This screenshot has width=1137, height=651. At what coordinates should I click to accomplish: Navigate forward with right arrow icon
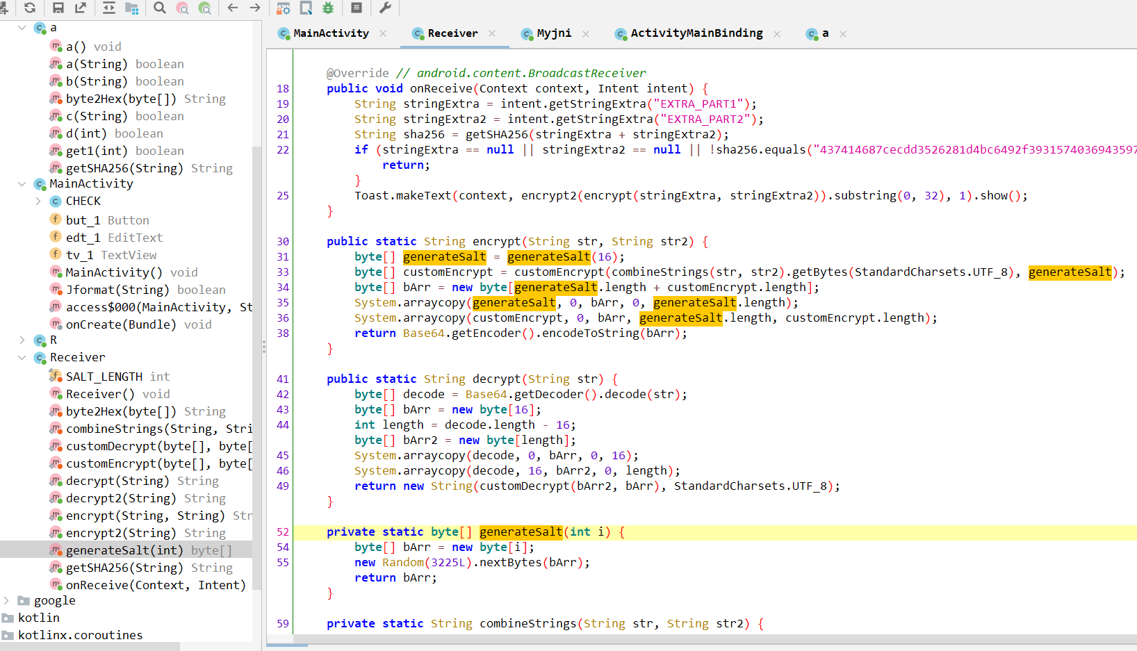(x=255, y=8)
